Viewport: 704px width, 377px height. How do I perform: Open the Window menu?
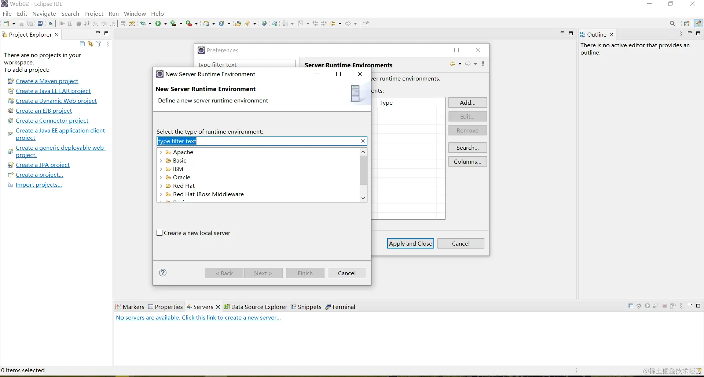pyautogui.click(x=135, y=14)
